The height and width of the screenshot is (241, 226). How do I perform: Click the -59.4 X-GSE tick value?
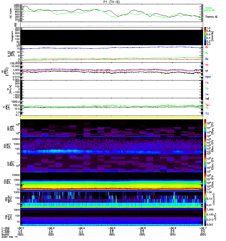pyautogui.click(x=81, y=228)
